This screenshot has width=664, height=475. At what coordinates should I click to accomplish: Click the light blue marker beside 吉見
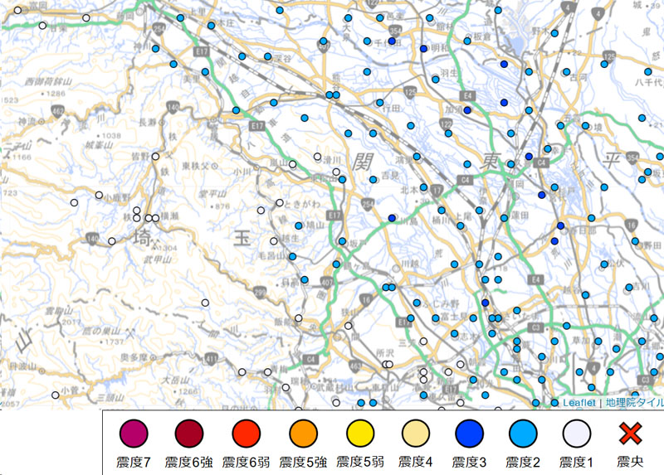[373, 179]
